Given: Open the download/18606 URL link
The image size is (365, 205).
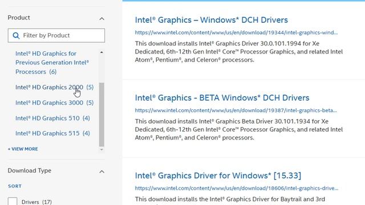Looking at the screenshot, I should tap(237, 188).
